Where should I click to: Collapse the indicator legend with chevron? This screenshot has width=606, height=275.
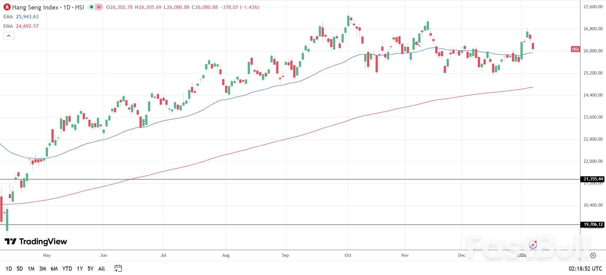9,36
